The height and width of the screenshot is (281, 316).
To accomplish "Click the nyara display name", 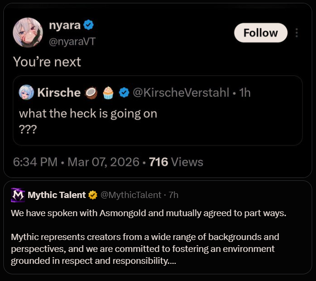I will tap(65, 25).
